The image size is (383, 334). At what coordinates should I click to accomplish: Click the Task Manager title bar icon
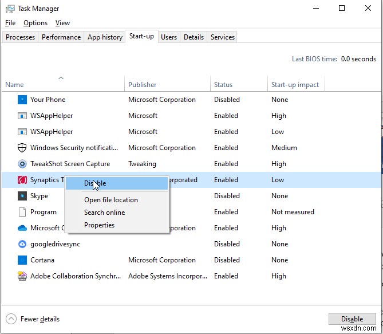[10, 9]
